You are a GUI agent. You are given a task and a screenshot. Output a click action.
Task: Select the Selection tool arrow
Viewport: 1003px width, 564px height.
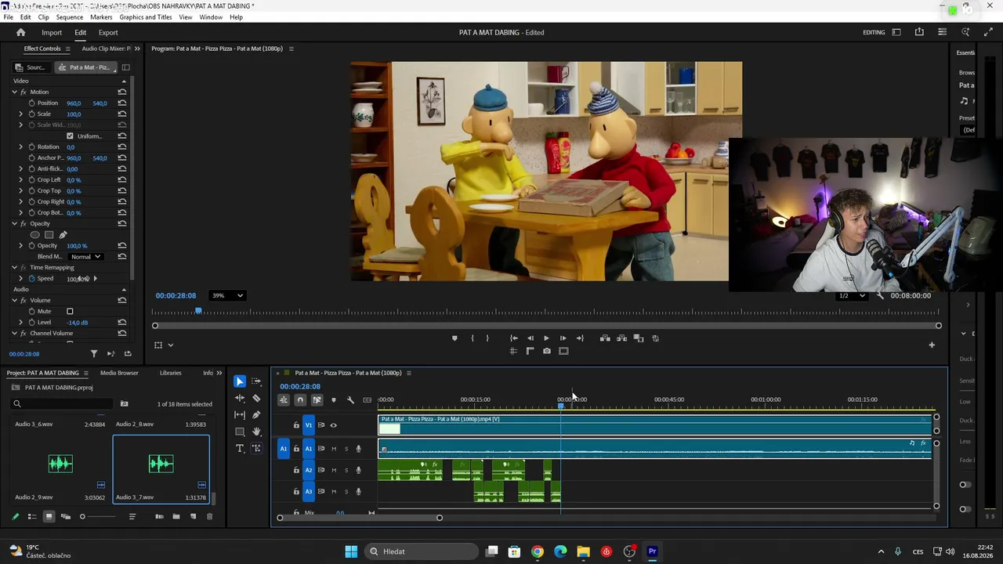240,381
